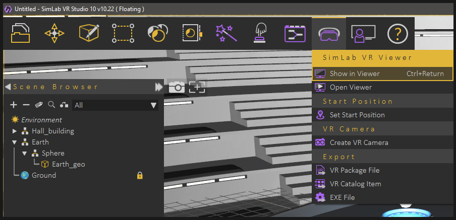Image resolution: width=456 pixels, height=220 pixels.
Task: Select the Transform move arrows tool
Action: coord(54,33)
